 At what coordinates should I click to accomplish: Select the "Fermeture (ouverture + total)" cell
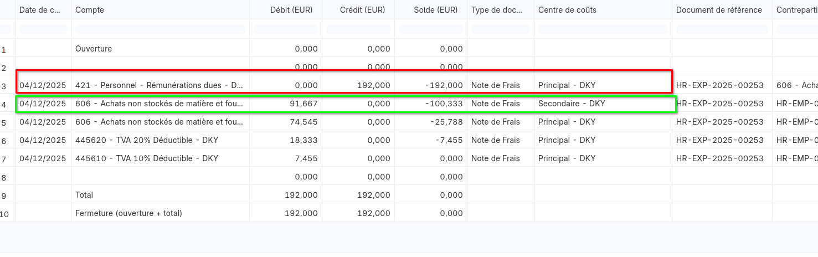point(128,213)
